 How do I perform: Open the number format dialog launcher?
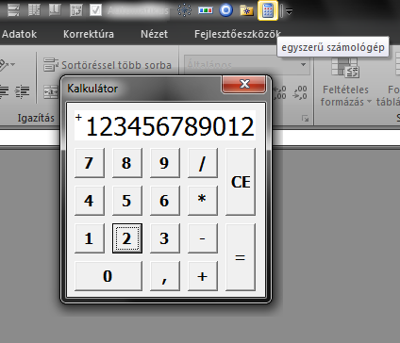[305, 119]
